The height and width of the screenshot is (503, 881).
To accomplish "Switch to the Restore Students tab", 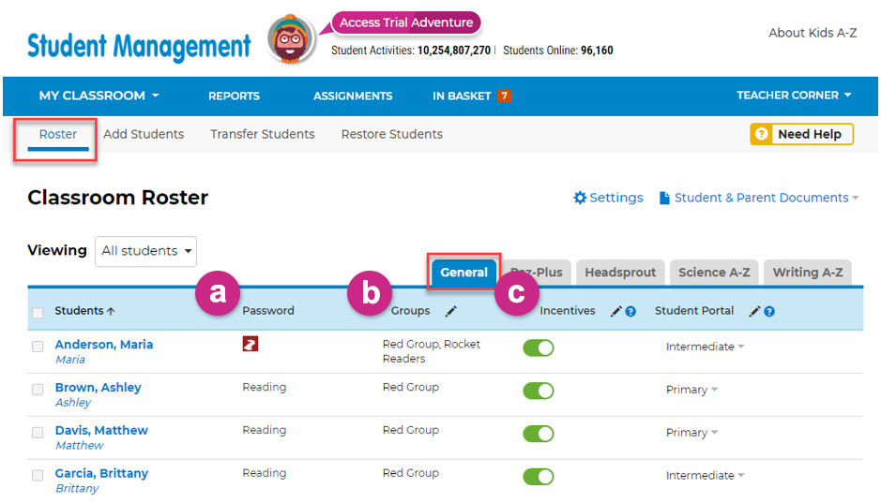I will point(392,135).
